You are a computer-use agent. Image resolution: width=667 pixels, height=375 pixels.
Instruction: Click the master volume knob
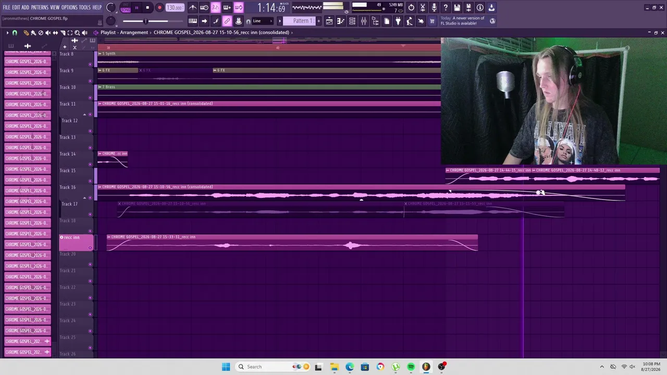pyautogui.click(x=110, y=7)
